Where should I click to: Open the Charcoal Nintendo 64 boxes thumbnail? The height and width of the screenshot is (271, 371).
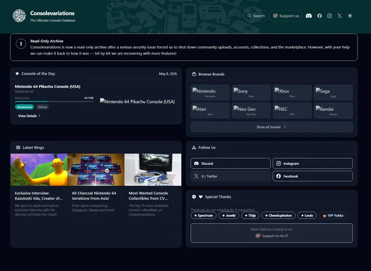coord(96,170)
